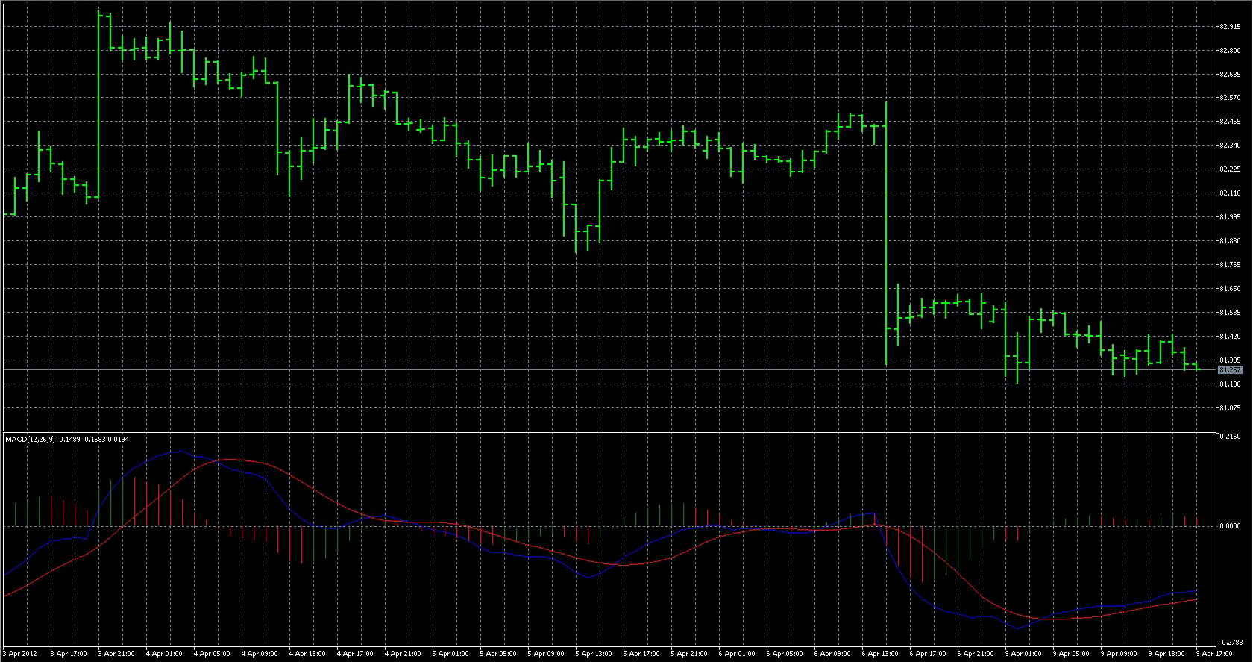Click the long drop bar at 6 Apr 13:00

tap(886, 233)
